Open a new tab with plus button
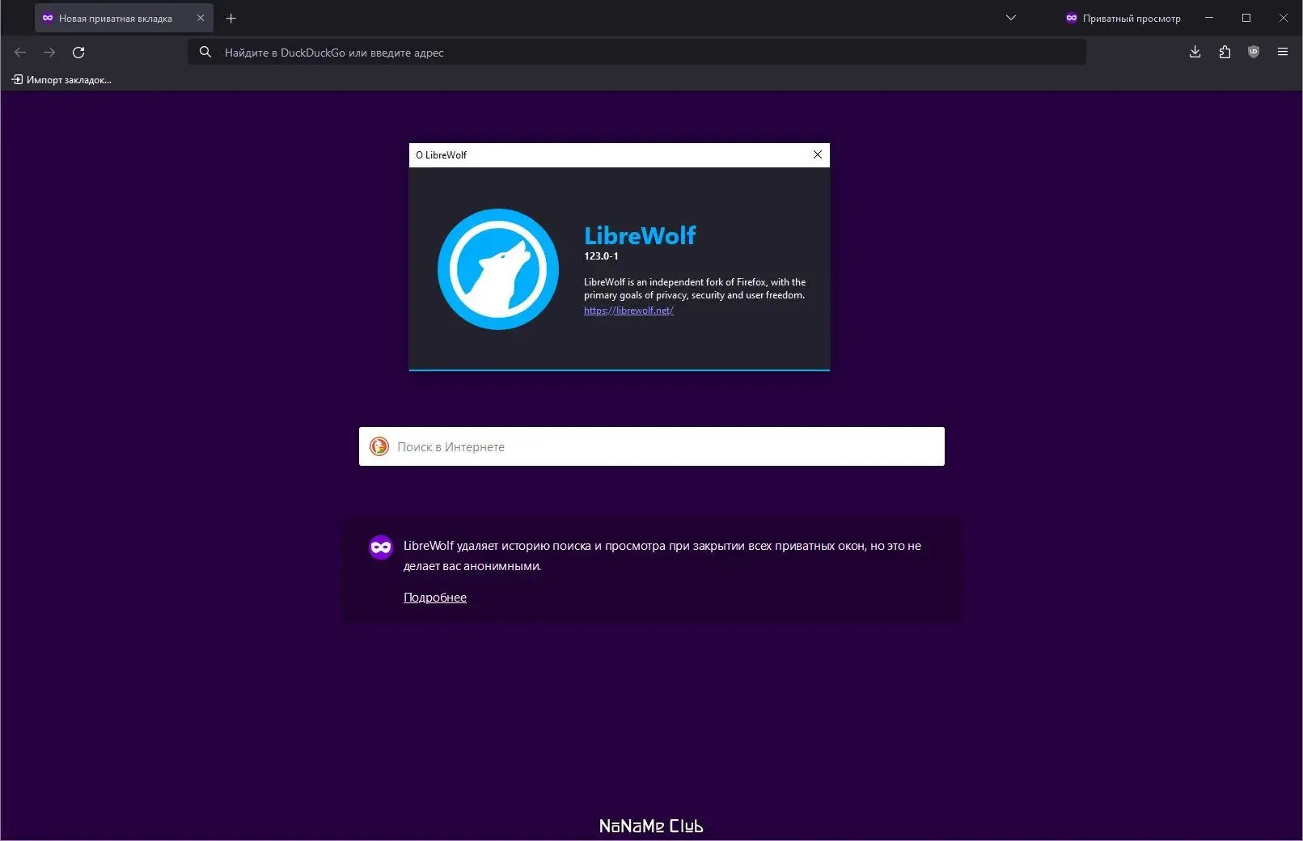The width and height of the screenshot is (1303, 841). (x=231, y=18)
